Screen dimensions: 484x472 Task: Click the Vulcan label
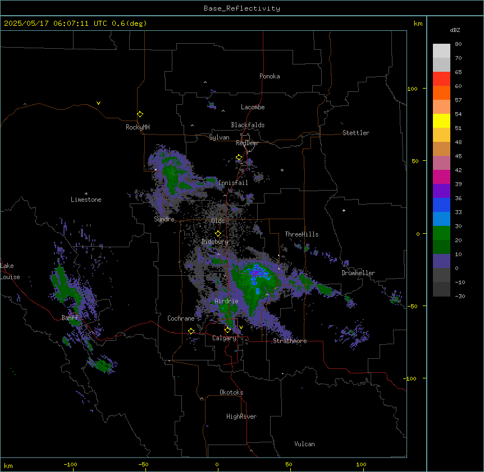coord(304,444)
